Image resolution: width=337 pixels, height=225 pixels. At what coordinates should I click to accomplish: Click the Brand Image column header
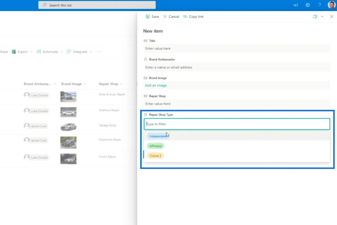tap(71, 84)
